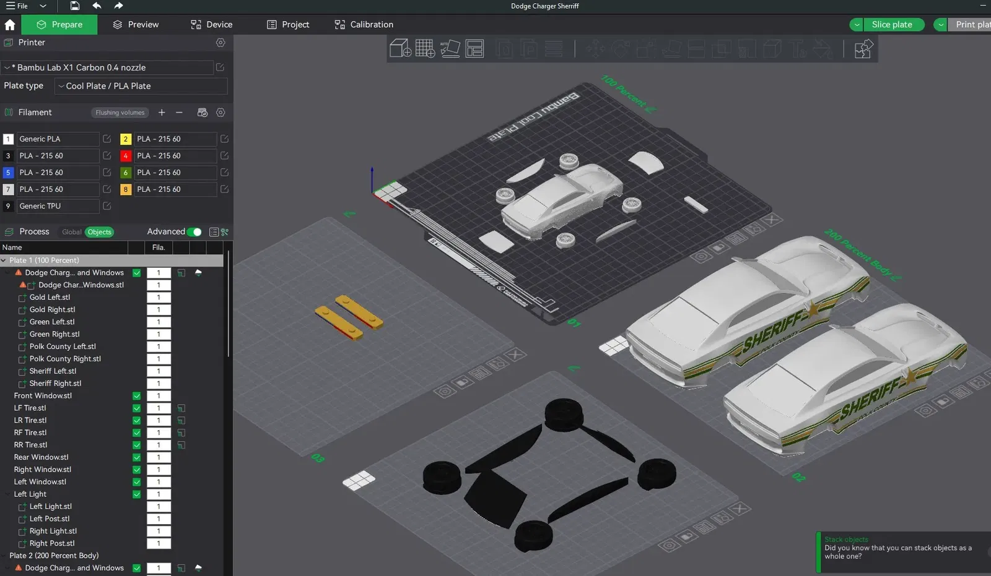Uncheck the Front Window.stl printable checkbox
Screen dimensions: 991x576
pos(137,396)
